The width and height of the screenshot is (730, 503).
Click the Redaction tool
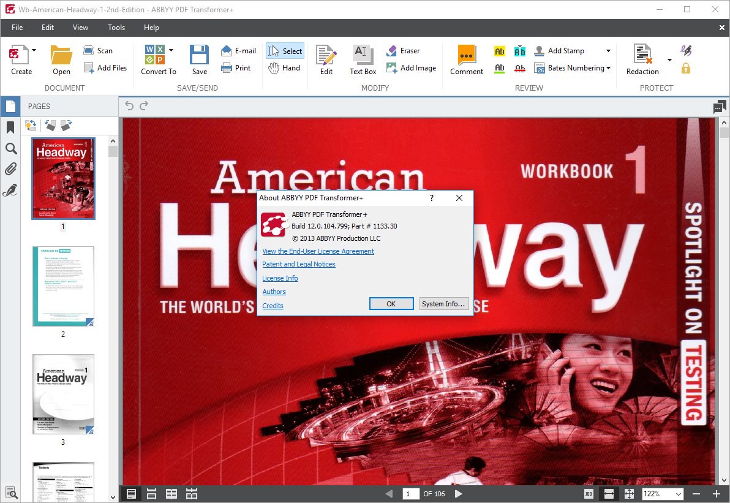coord(642,59)
